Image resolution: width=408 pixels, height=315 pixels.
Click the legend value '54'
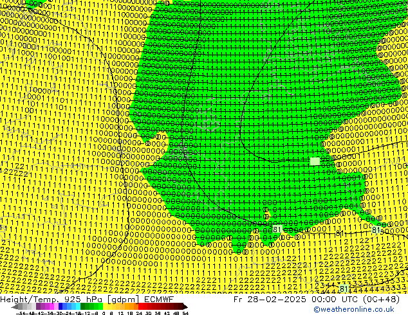[x=185, y=313]
